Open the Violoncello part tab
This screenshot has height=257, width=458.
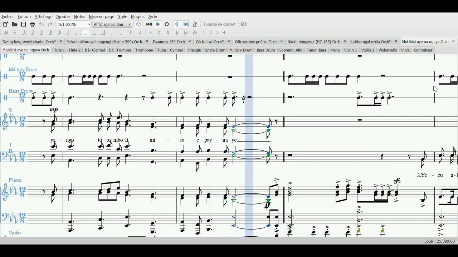coord(388,50)
